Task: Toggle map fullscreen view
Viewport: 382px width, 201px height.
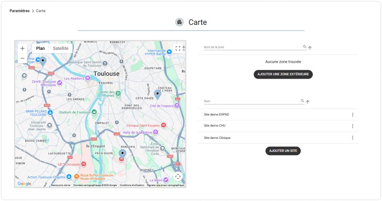Action: (x=178, y=48)
